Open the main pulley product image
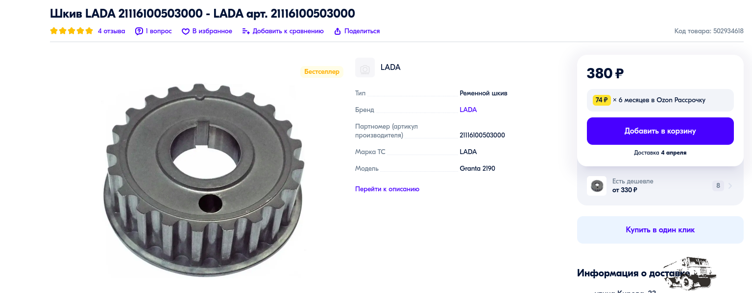752x293 pixels. pyautogui.click(x=203, y=181)
